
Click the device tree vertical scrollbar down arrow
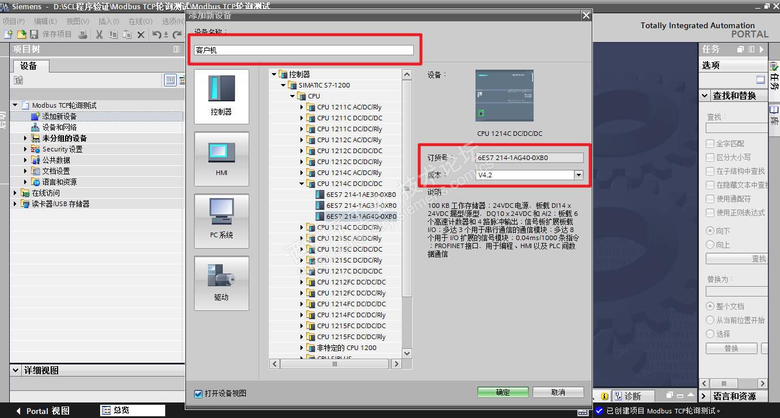(x=407, y=353)
